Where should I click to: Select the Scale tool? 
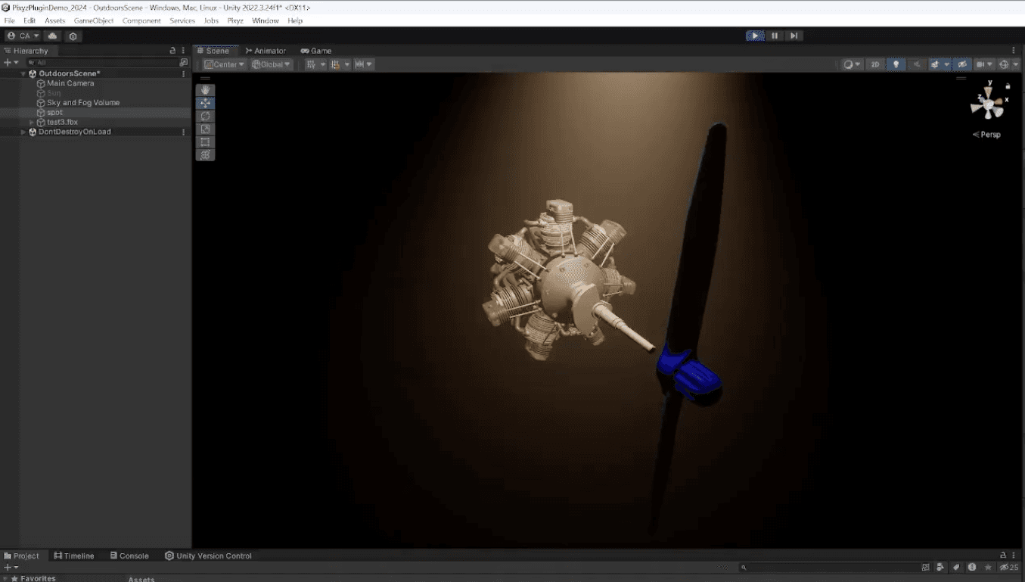[x=205, y=129]
